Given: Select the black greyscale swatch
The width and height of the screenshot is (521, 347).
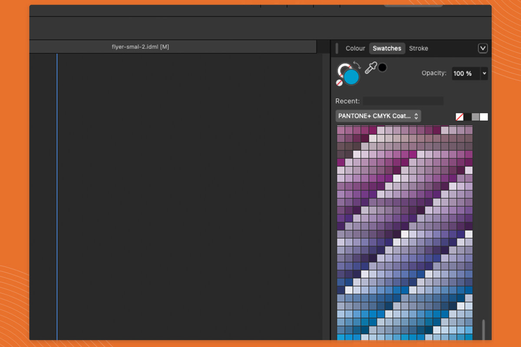Looking at the screenshot, I should click(468, 116).
